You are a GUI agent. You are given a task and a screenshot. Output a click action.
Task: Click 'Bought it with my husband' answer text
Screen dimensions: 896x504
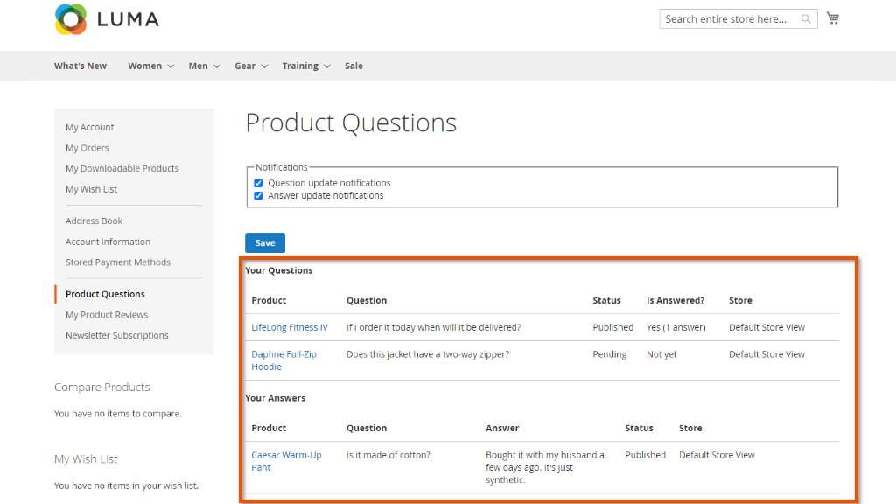coord(545,467)
